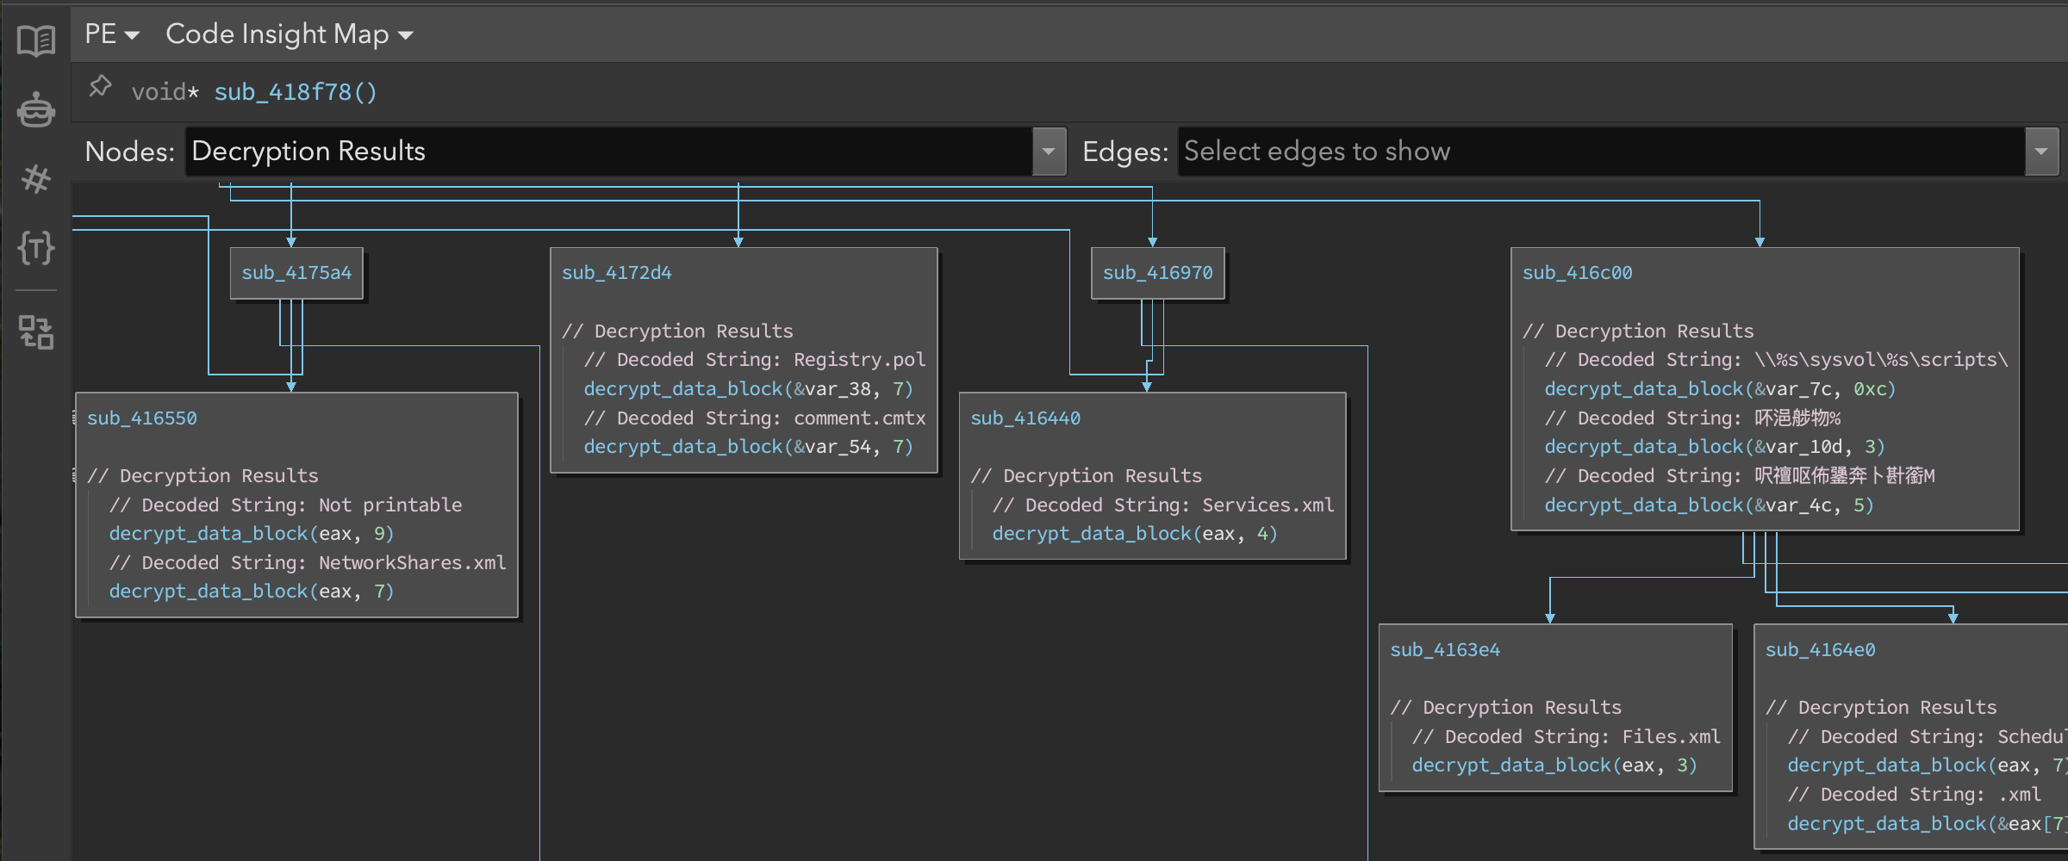Click the 'Decoded String: Not printable' comment
Image resolution: width=2068 pixels, height=861 pixels.
click(x=285, y=505)
